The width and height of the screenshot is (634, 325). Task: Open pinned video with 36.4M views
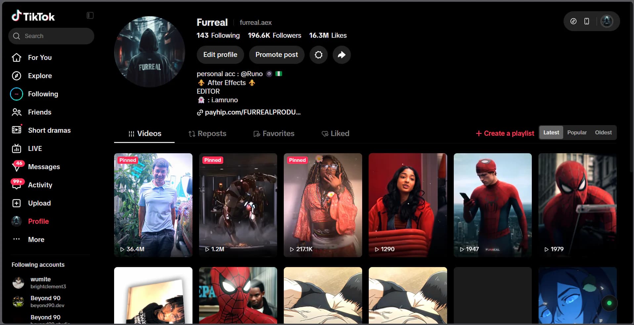point(153,205)
